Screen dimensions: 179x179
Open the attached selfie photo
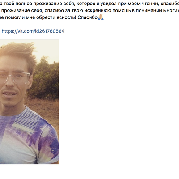30,102
